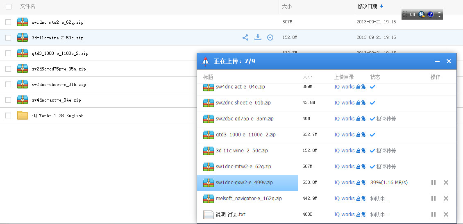Click share icon for 3d-11c-wine_2_50c.zip

(245, 38)
